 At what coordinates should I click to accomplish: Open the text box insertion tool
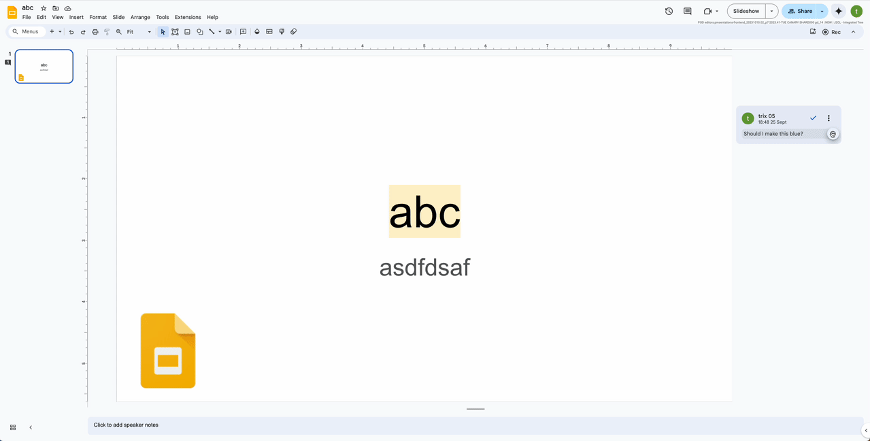(175, 31)
